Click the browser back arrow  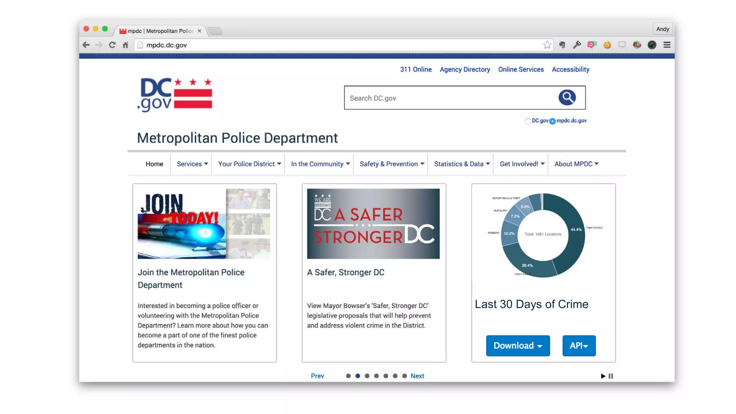click(86, 45)
